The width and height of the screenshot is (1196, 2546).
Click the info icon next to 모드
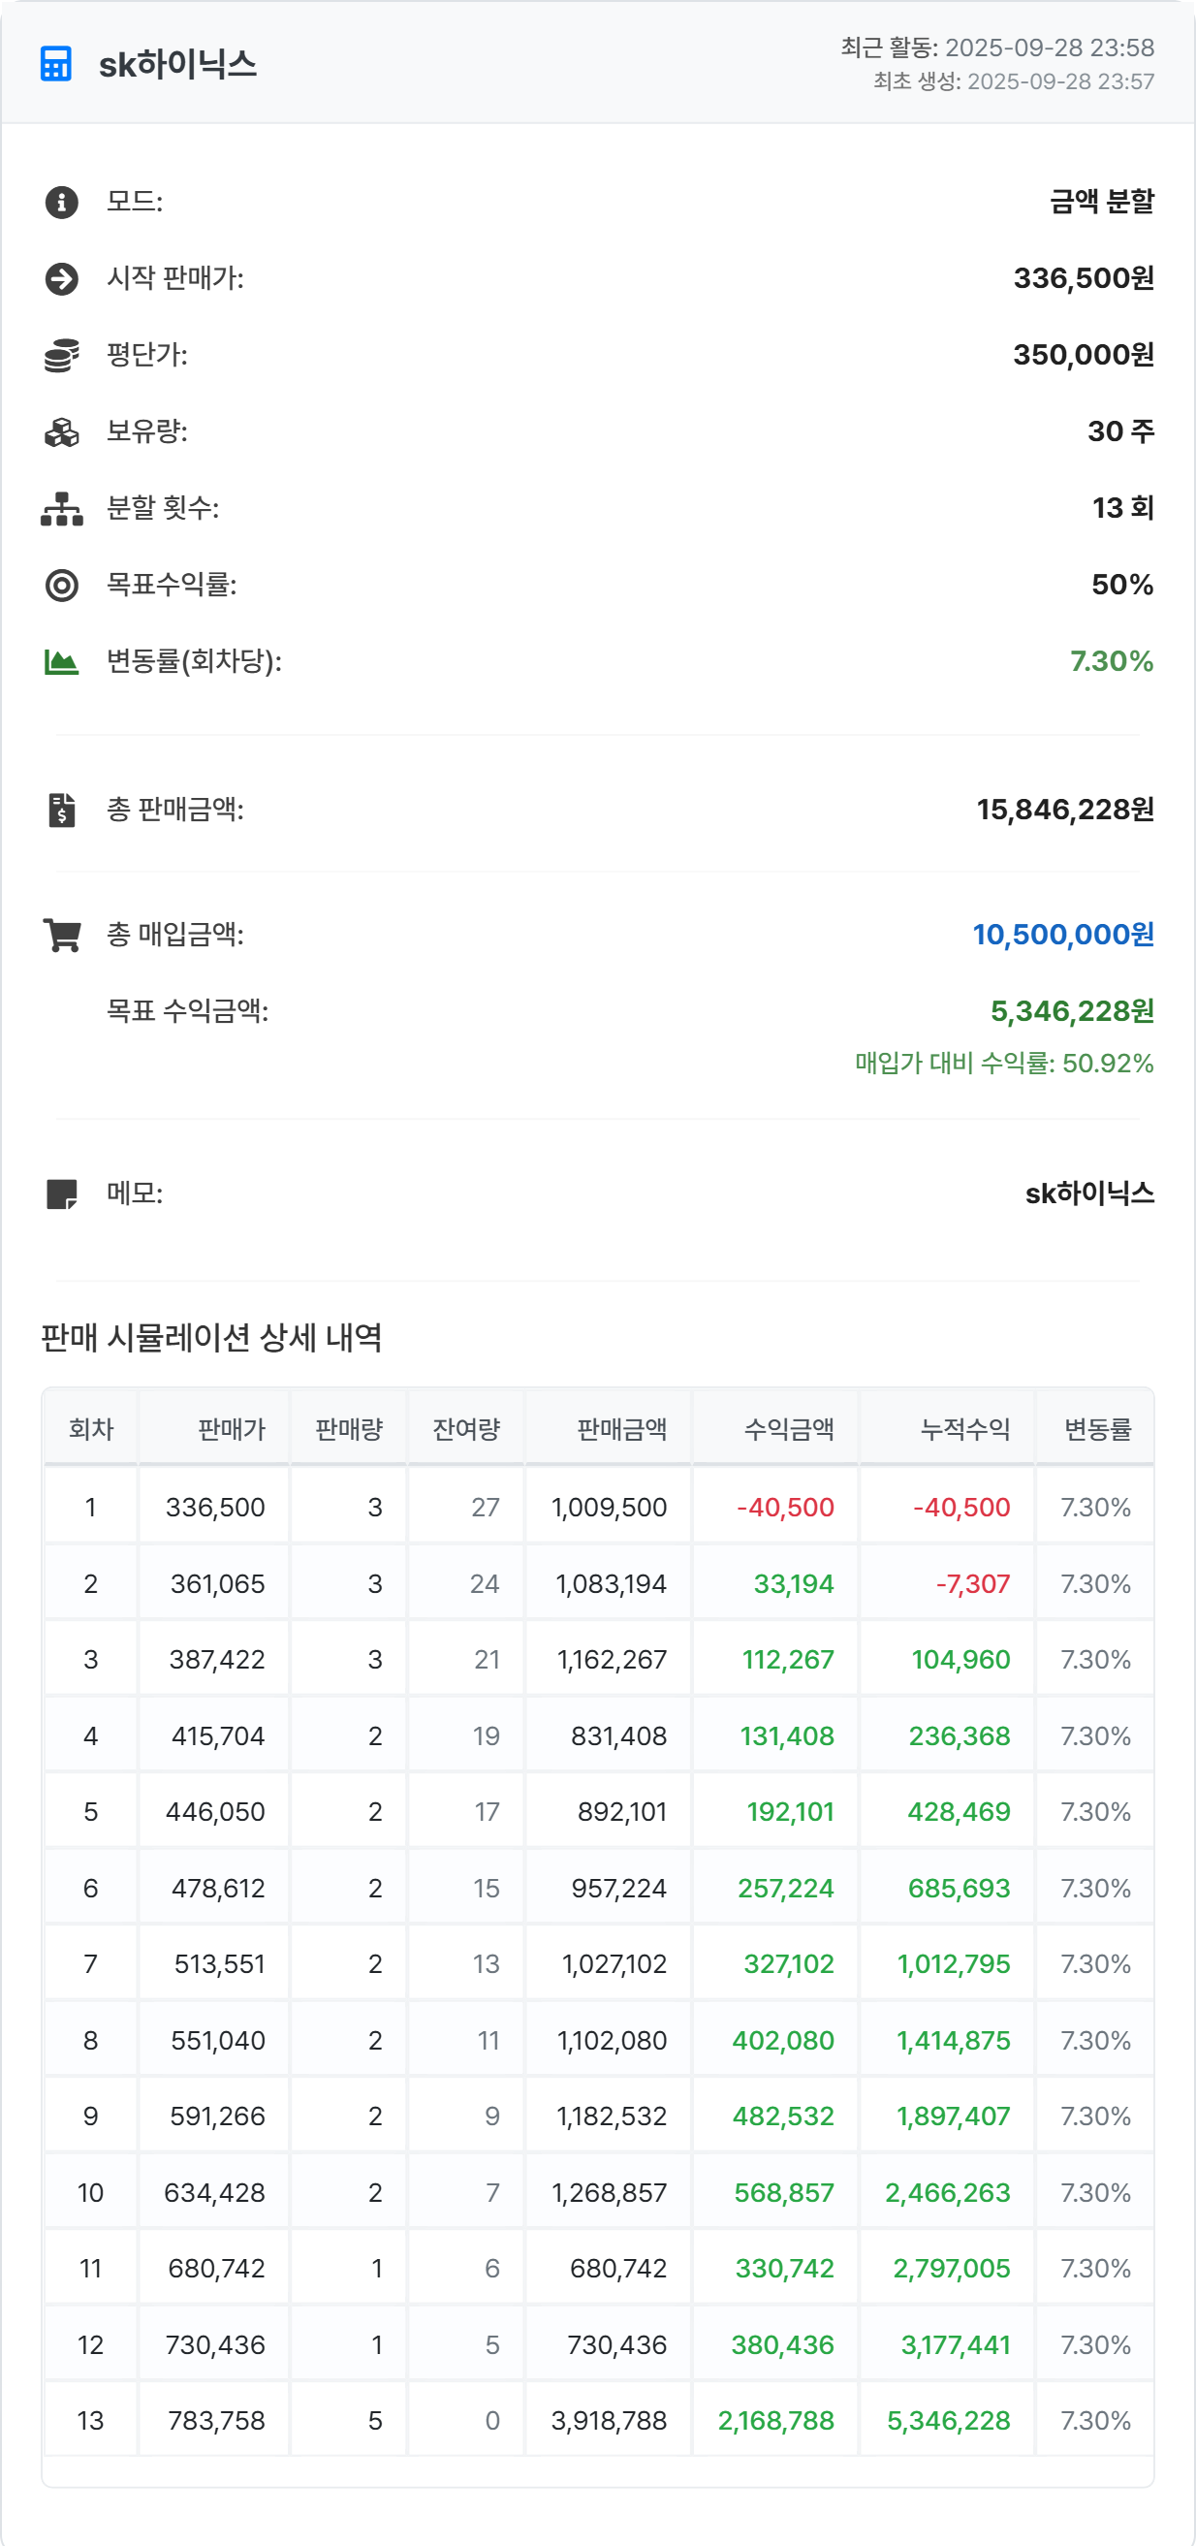pos(61,203)
